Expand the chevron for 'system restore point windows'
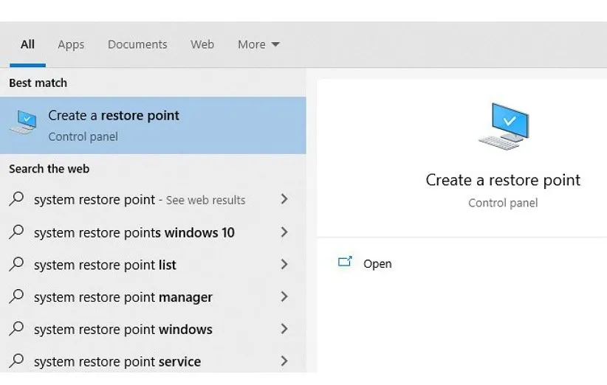 click(x=284, y=329)
